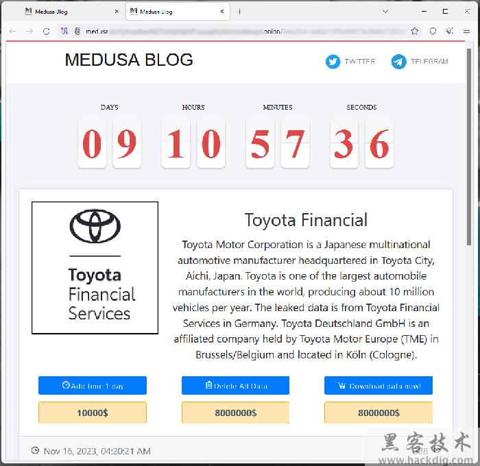Screen dimensions: 480x466
Task: Click the address bar URL field
Action: click(239, 32)
